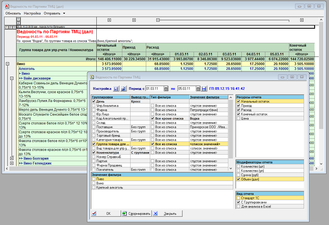The image size is (329, 225).
Task: Click the open settings folder icon
Action: [x=123, y=89]
